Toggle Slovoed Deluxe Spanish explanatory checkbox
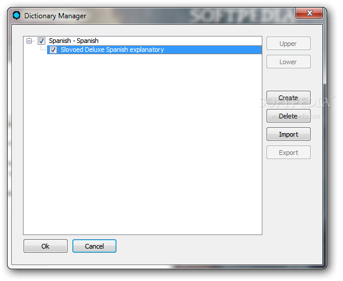The width and height of the screenshot is (343, 281). [53, 49]
